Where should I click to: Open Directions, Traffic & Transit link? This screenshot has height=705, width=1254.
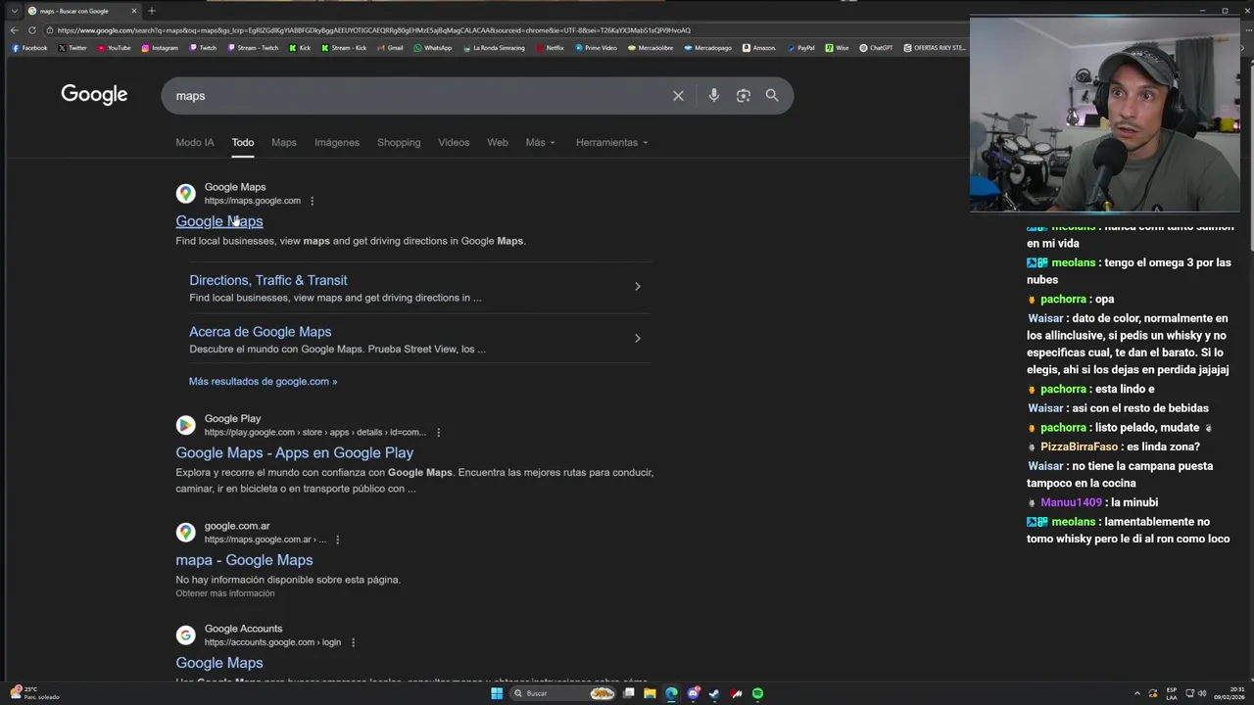[x=268, y=280]
